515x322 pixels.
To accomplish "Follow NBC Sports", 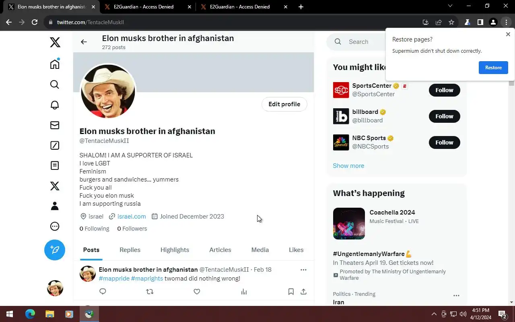I will (x=444, y=142).
